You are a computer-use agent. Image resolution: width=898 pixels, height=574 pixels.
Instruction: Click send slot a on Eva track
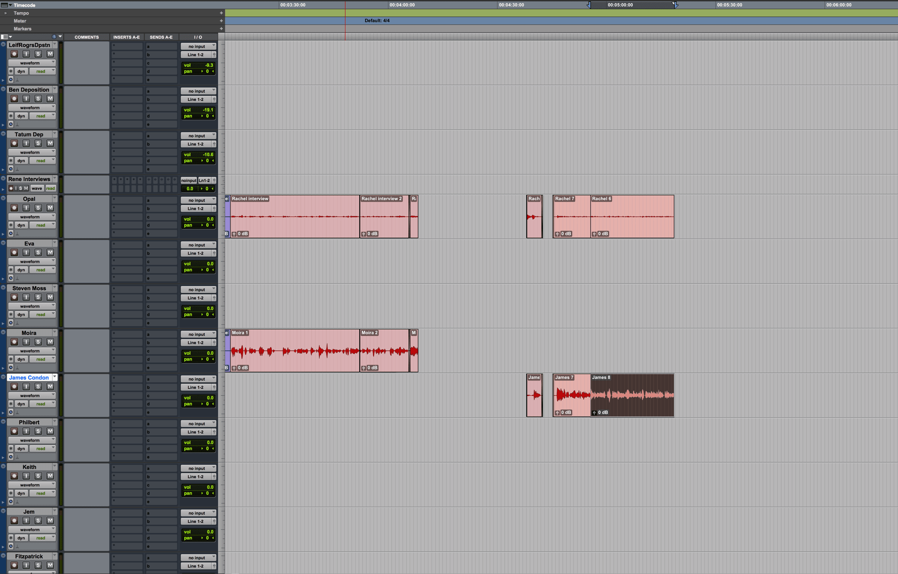[162, 245]
